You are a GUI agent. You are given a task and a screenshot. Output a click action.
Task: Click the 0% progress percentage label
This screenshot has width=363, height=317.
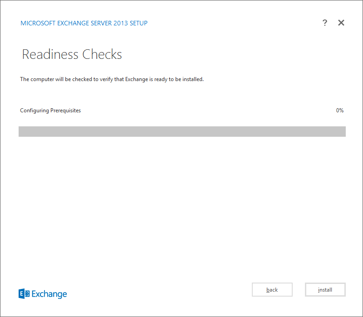[339, 110]
